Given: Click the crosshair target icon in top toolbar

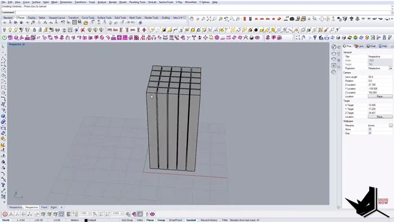Looking at the screenshot, I should 322,19.
